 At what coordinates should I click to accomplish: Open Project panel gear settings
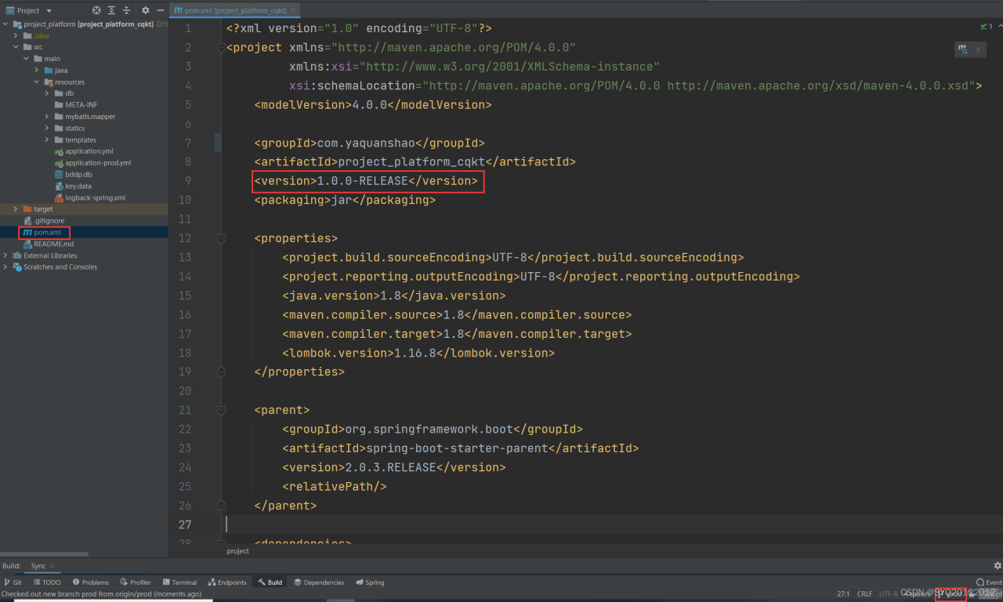[x=146, y=10]
